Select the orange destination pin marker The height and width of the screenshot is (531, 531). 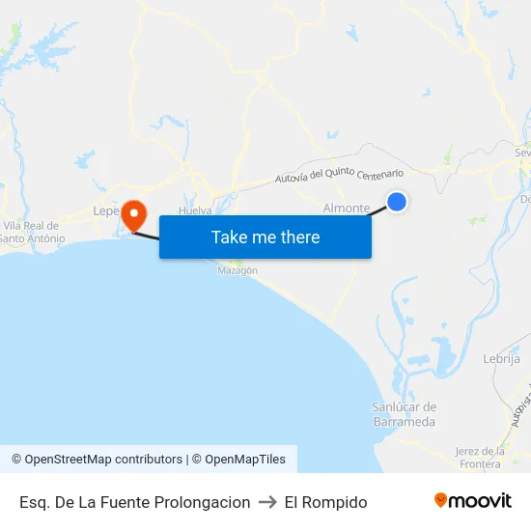pyautogui.click(x=134, y=216)
